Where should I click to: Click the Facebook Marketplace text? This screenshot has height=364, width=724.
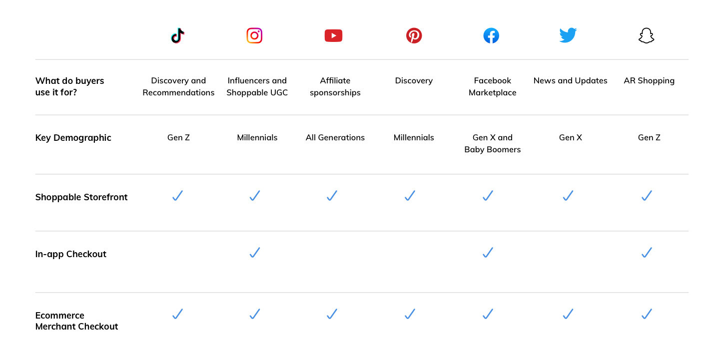click(492, 86)
